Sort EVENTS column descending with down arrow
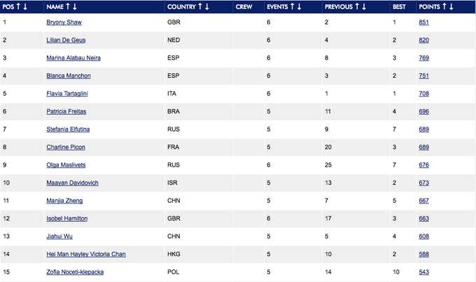The height and width of the screenshot is (282, 476). (x=300, y=7)
